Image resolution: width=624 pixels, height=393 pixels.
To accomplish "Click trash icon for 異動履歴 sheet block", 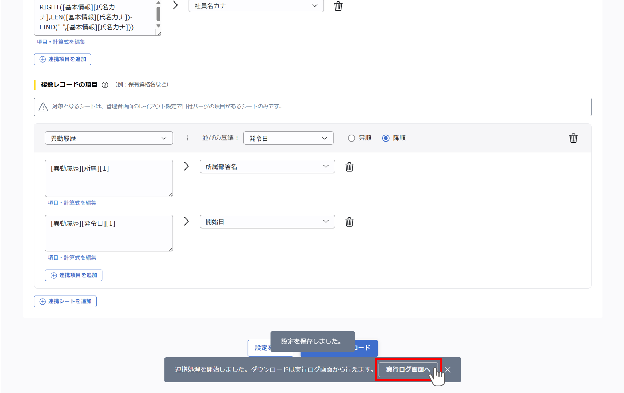I will pyautogui.click(x=573, y=138).
